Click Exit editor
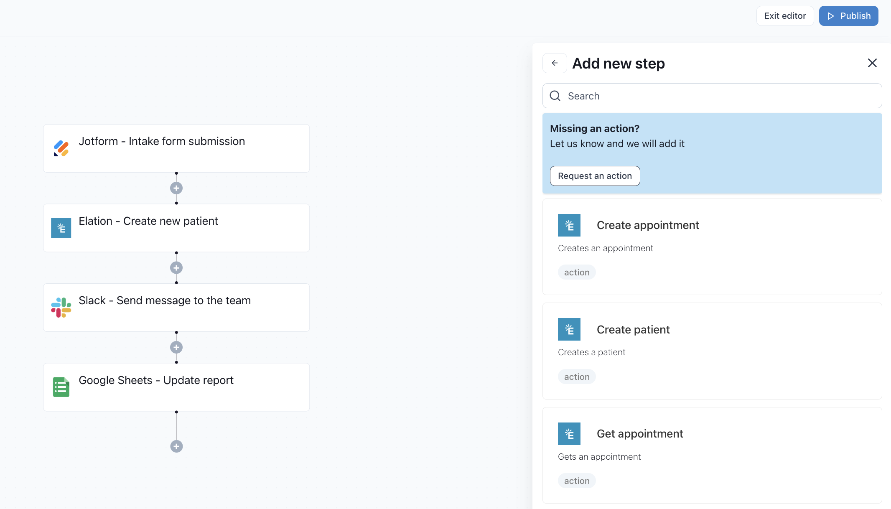 point(785,16)
